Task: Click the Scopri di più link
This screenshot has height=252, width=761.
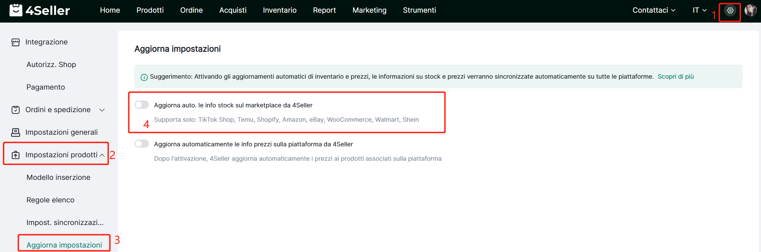Action: point(676,77)
